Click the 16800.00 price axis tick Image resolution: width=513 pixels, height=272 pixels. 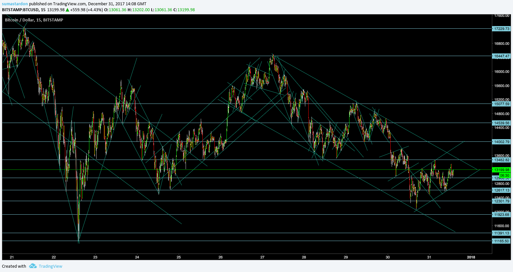tap(501, 44)
